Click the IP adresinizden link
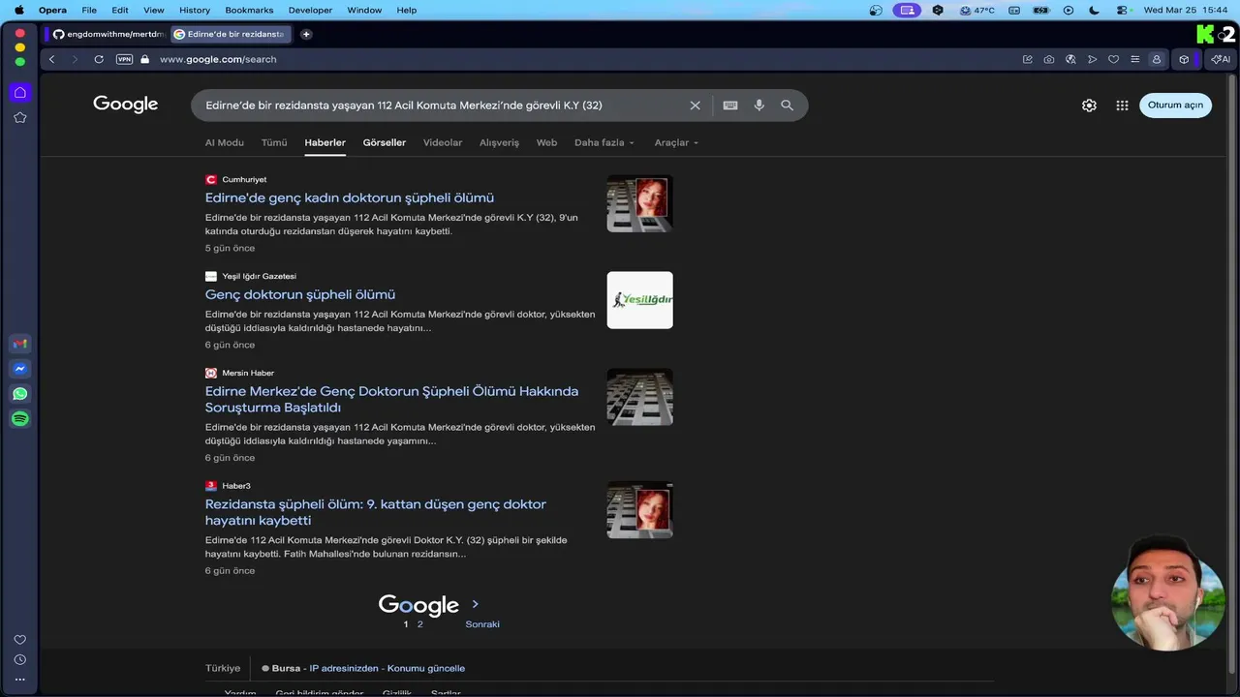The height and width of the screenshot is (697, 1240). [344, 668]
